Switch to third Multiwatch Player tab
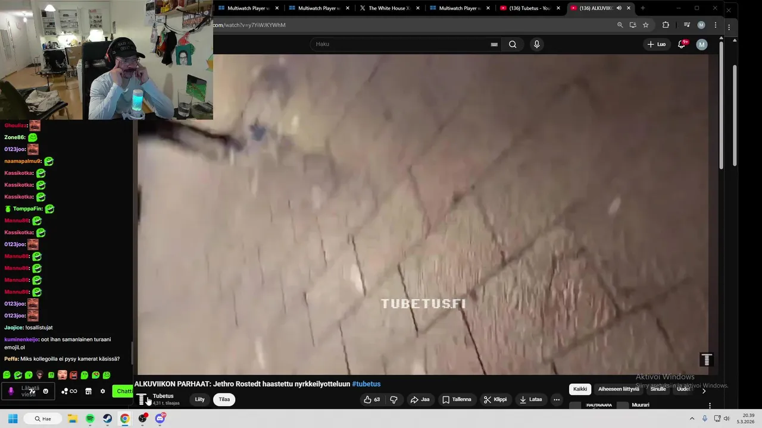Viewport: 762px width, 428px height. [x=459, y=8]
